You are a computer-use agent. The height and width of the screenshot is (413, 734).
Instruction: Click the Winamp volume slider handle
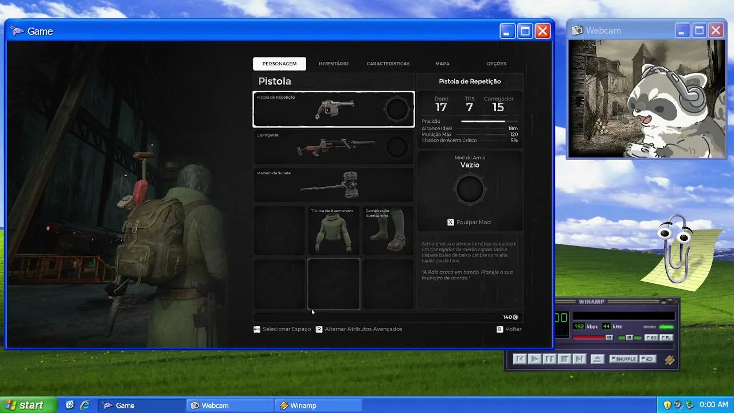point(609,338)
